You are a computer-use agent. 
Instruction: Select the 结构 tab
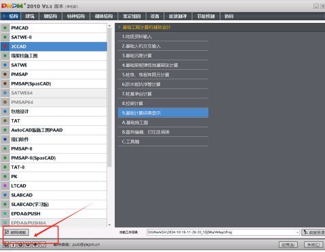point(11,16)
